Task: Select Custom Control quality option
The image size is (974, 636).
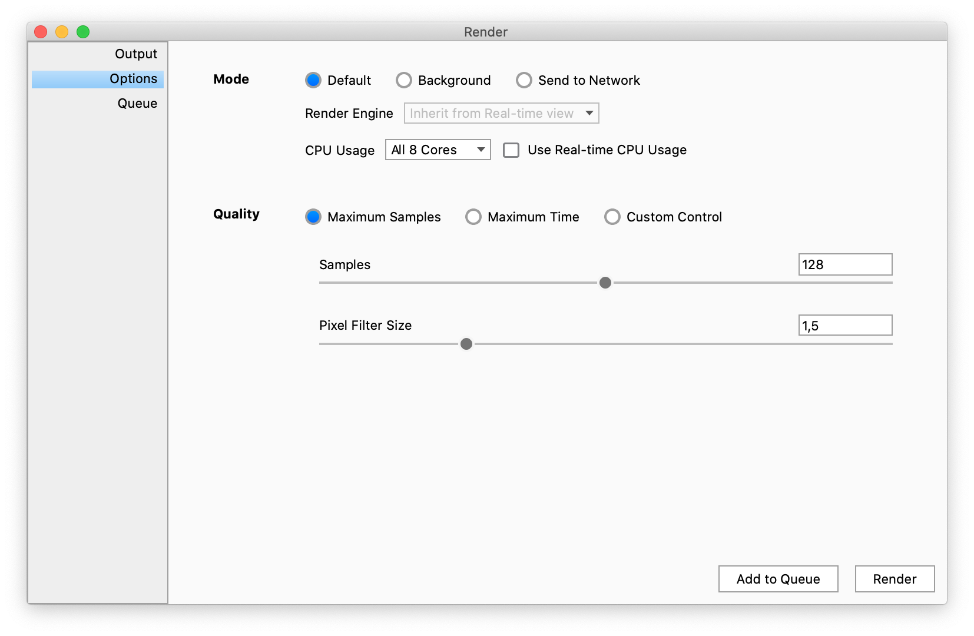Action: [612, 217]
